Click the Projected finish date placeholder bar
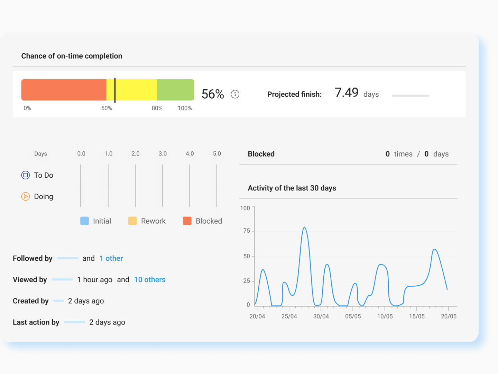498x374 pixels. [x=410, y=96]
